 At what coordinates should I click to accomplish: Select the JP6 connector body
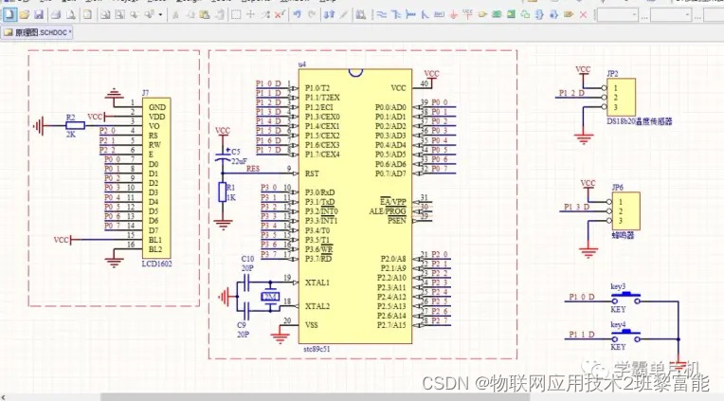(625, 210)
